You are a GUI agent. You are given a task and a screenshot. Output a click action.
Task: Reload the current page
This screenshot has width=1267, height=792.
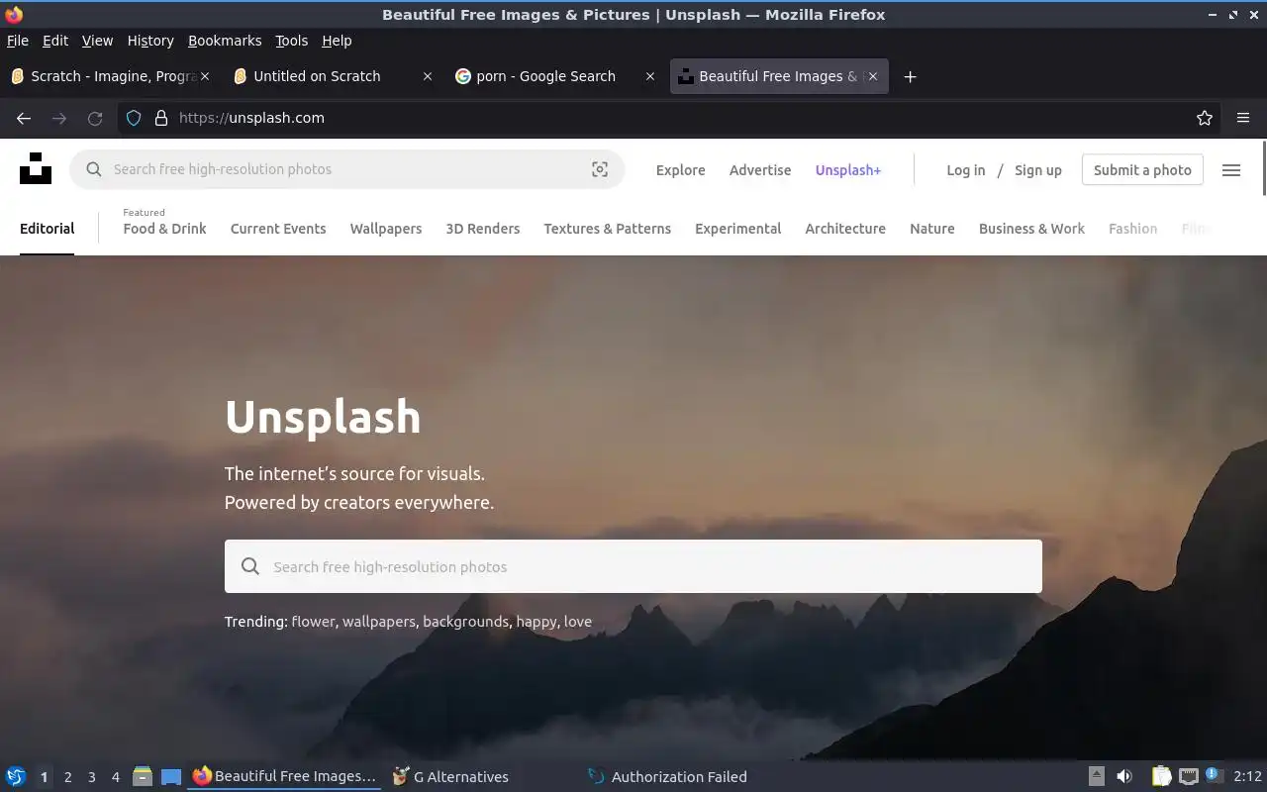[x=95, y=118]
